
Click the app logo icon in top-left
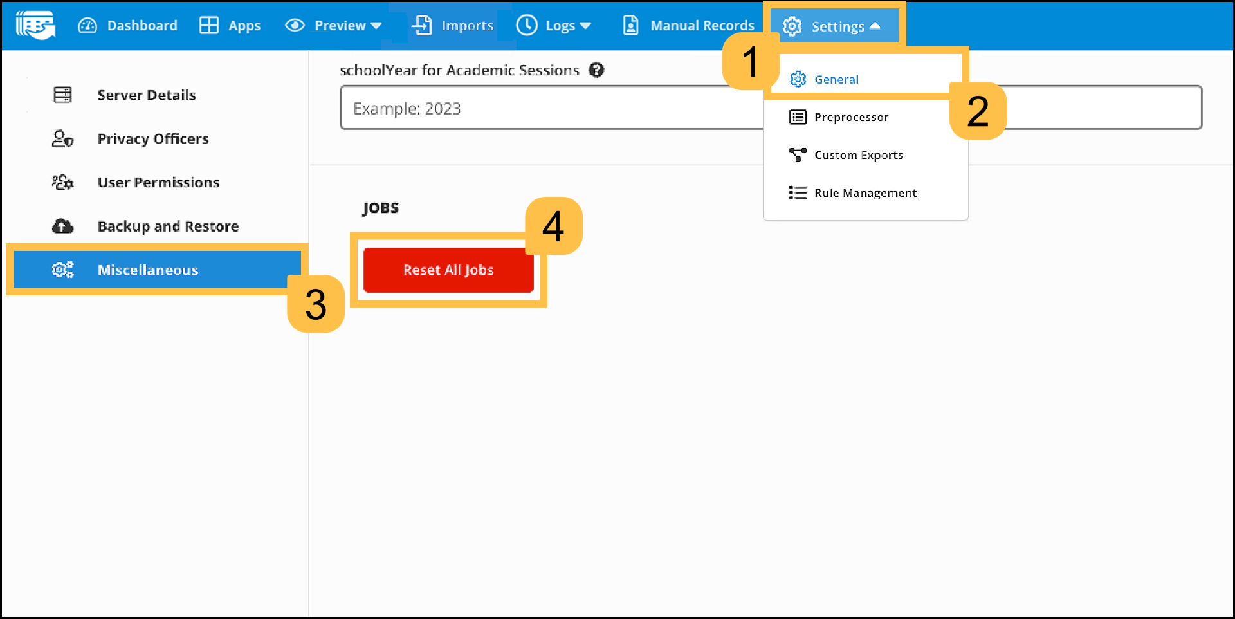point(35,25)
